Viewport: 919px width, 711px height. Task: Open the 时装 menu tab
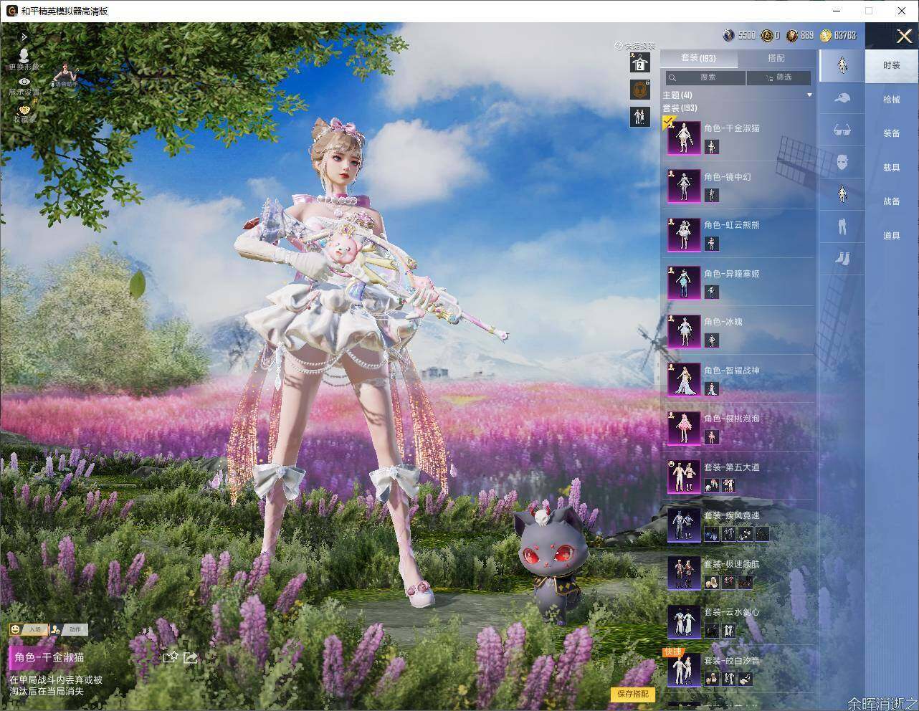point(892,65)
